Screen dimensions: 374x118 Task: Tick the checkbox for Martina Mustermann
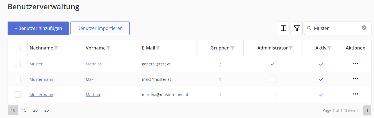click(x=18, y=95)
